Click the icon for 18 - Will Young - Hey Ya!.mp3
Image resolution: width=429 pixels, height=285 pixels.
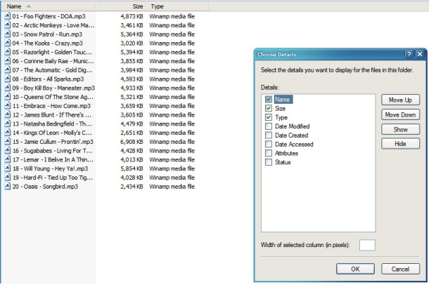point(8,168)
